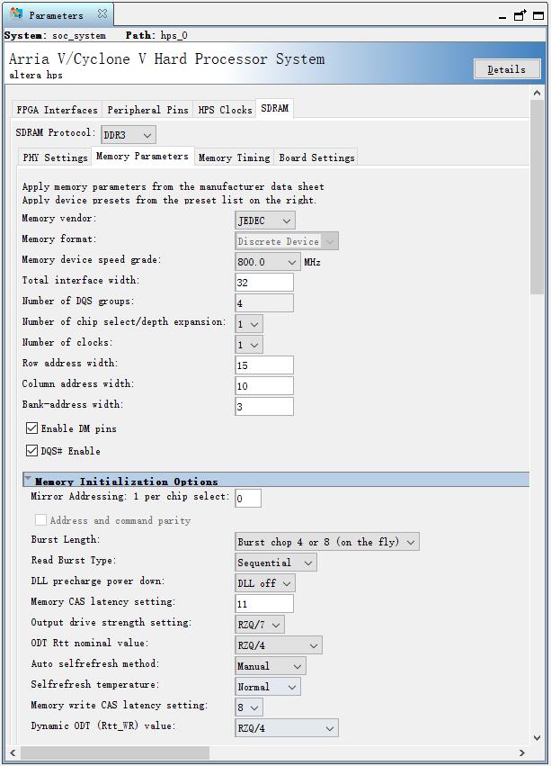Image resolution: width=551 pixels, height=766 pixels.
Task: Open the SDRAM Protocol DDR3 dropdown
Action: pos(129,135)
